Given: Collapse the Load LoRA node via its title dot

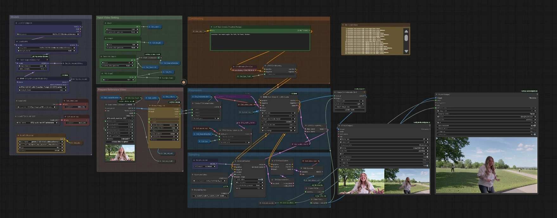Looking at the screenshot, I should [16, 42].
